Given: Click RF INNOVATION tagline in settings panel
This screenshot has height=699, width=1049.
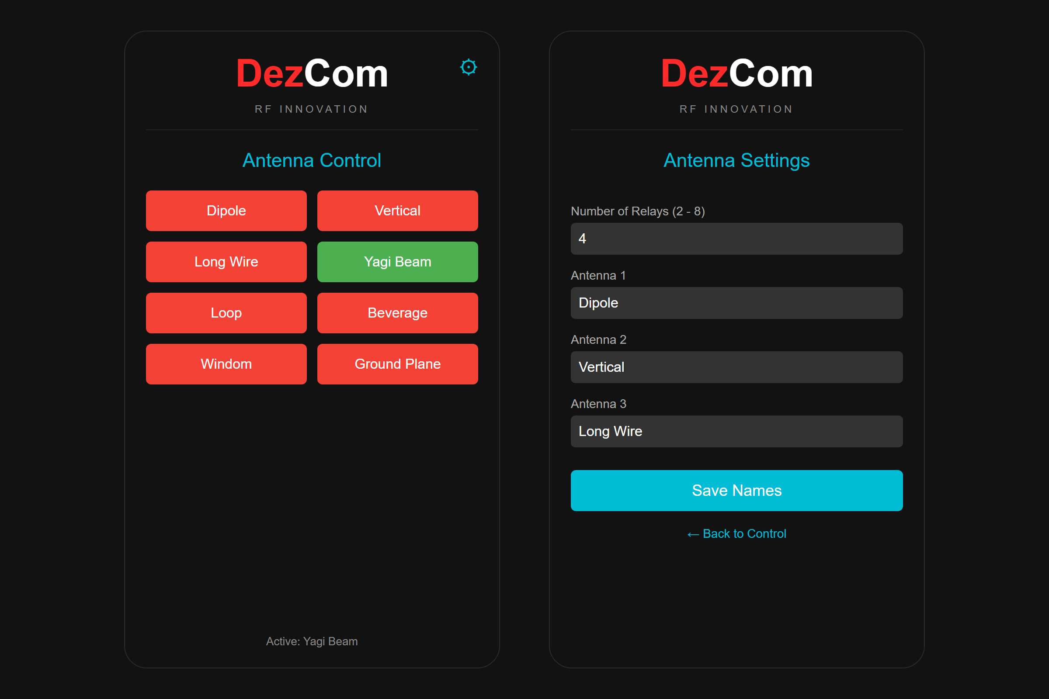Looking at the screenshot, I should click(737, 109).
